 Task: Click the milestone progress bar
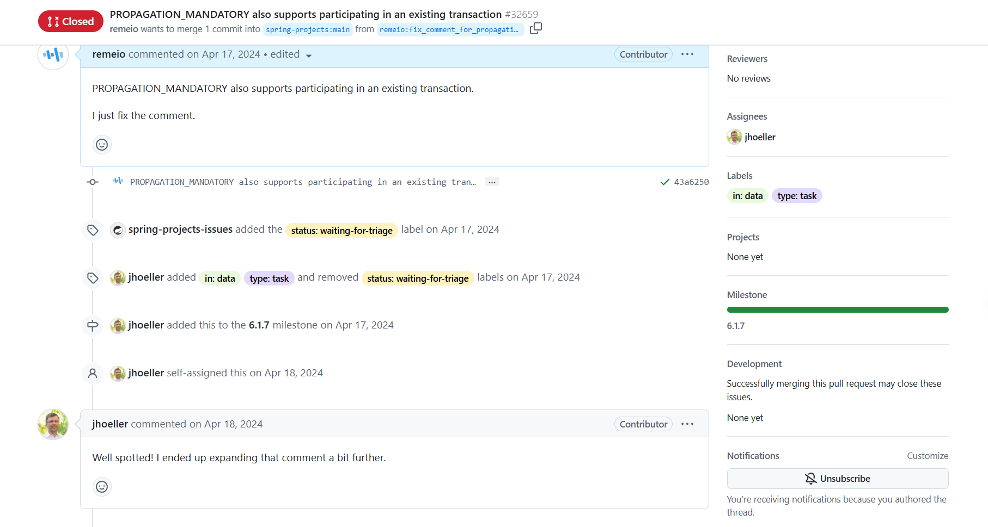[837, 310]
